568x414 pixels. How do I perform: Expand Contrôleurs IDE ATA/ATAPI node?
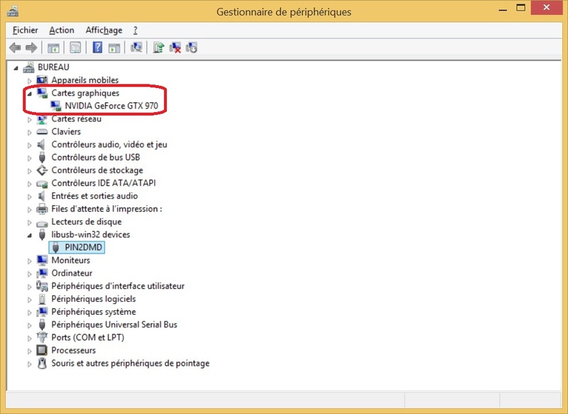29,184
